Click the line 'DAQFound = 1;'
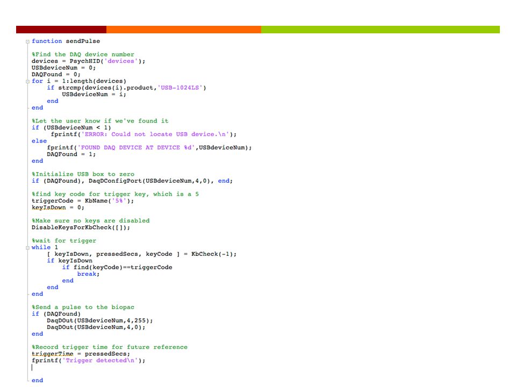This screenshot has height=387, width=516. (x=71, y=154)
